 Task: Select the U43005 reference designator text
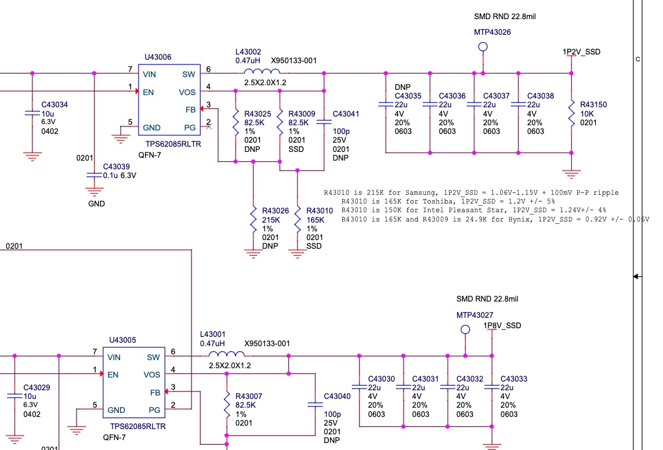[122, 340]
